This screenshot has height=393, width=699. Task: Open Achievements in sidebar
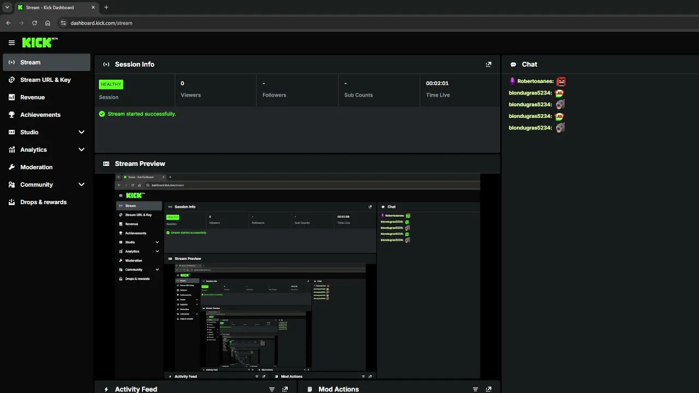pyautogui.click(x=46, y=115)
